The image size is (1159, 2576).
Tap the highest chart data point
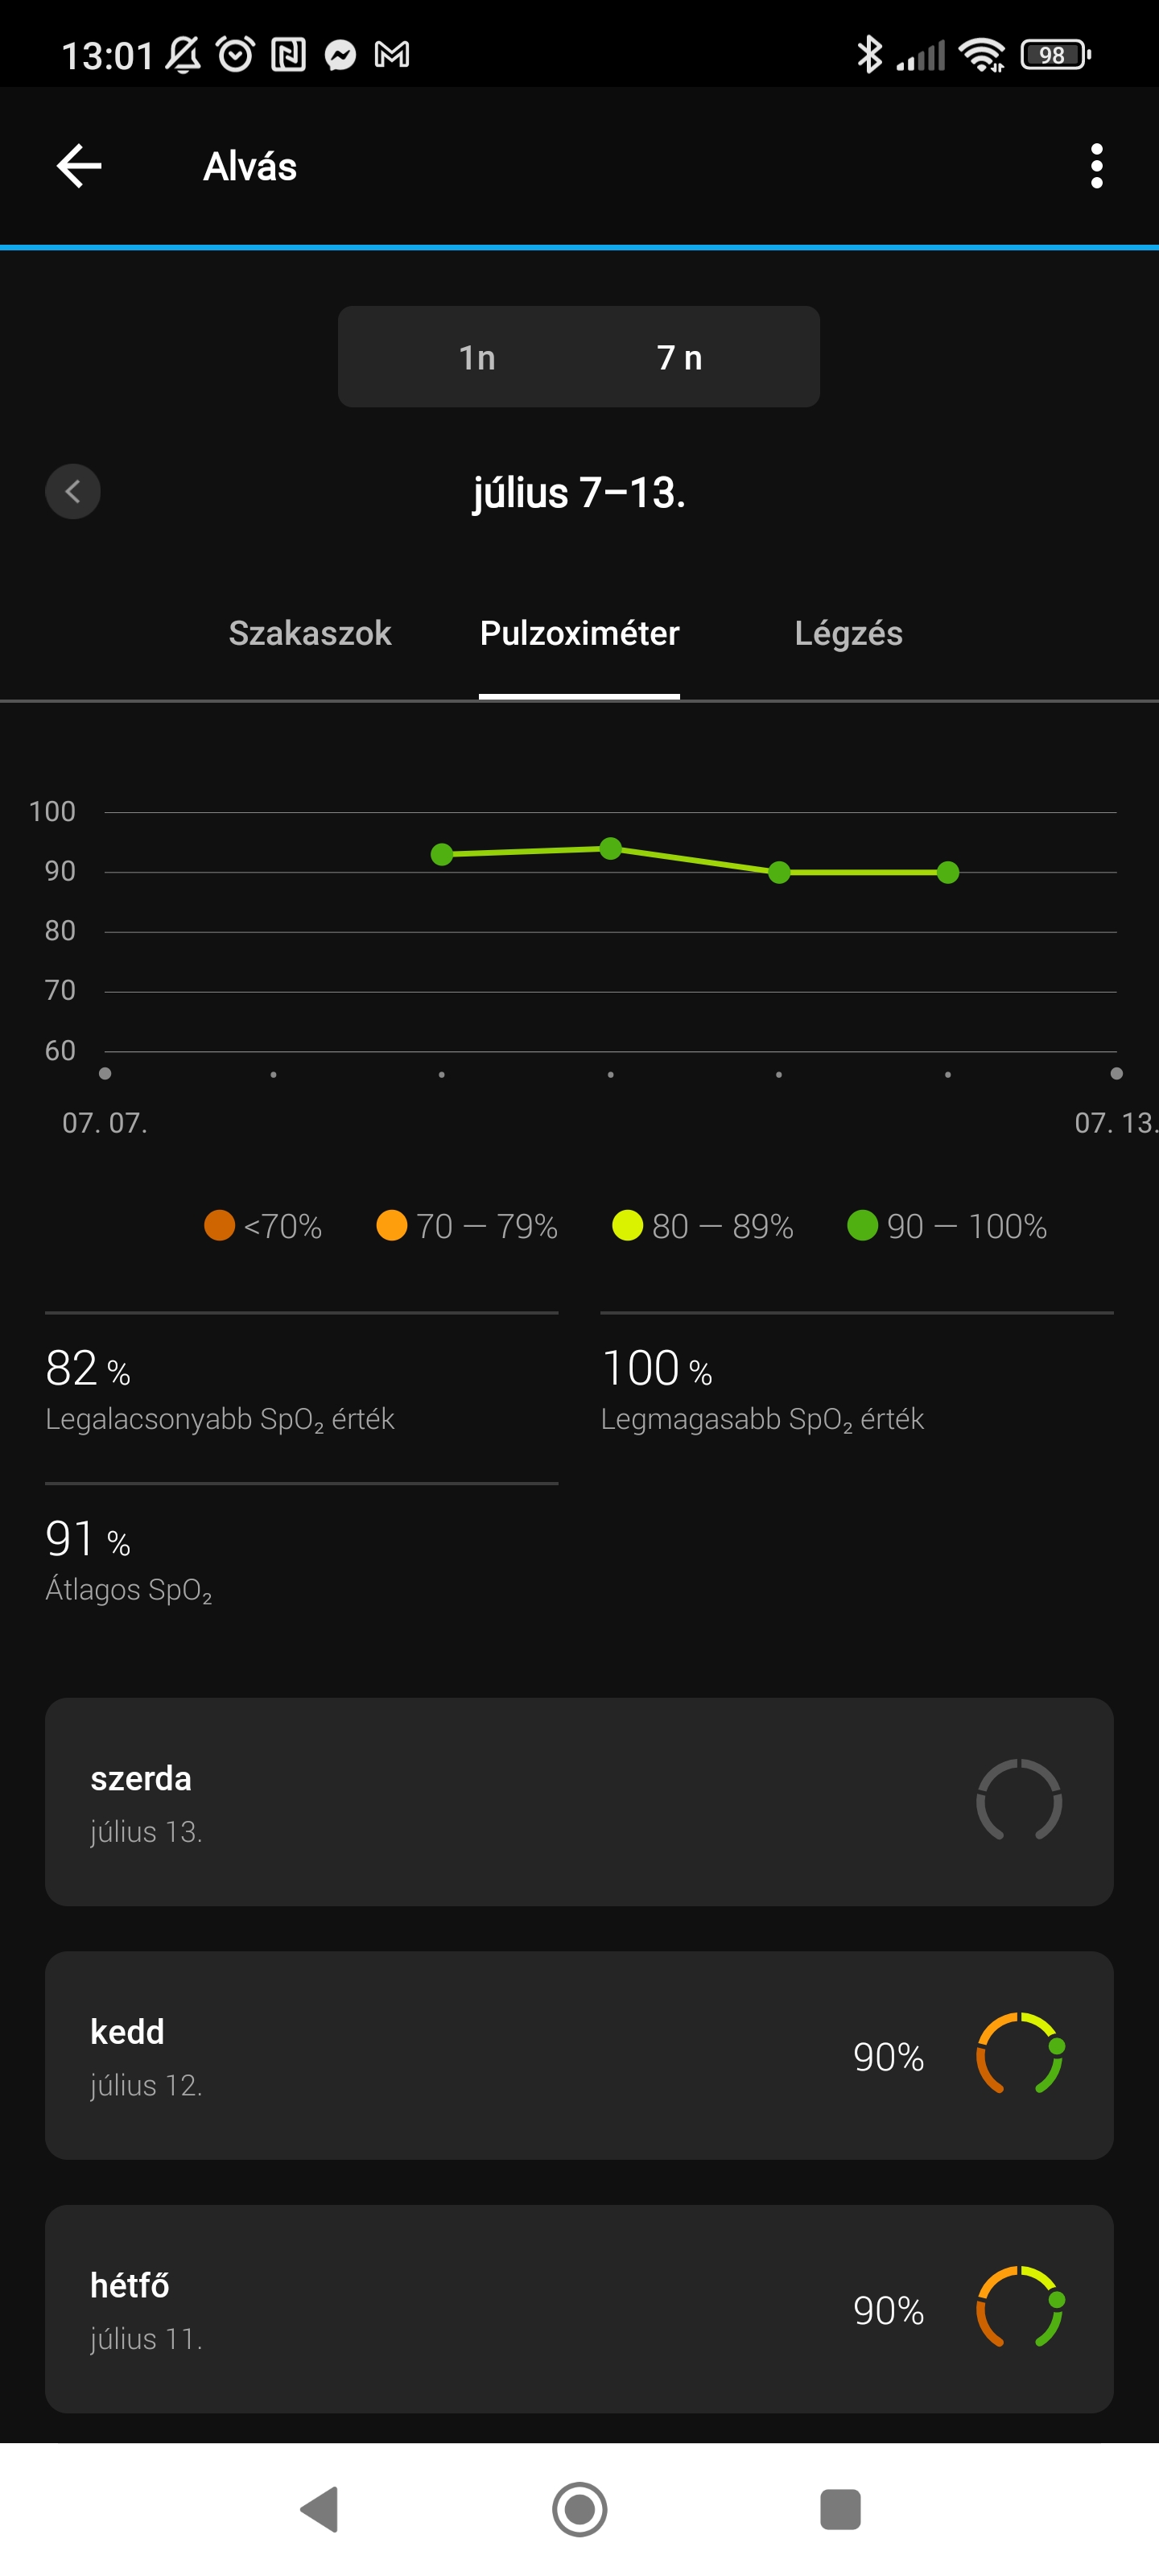(610, 848)
